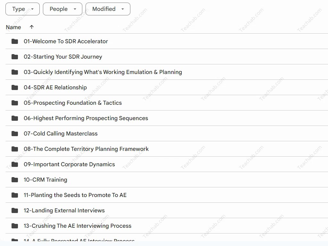The image size is (328, 246).
Task: Open the Type filter dropdown
Action: (22, 9)
